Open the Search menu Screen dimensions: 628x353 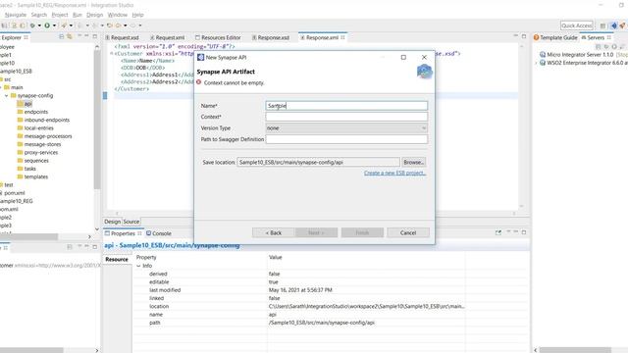(x=39, y=15)
